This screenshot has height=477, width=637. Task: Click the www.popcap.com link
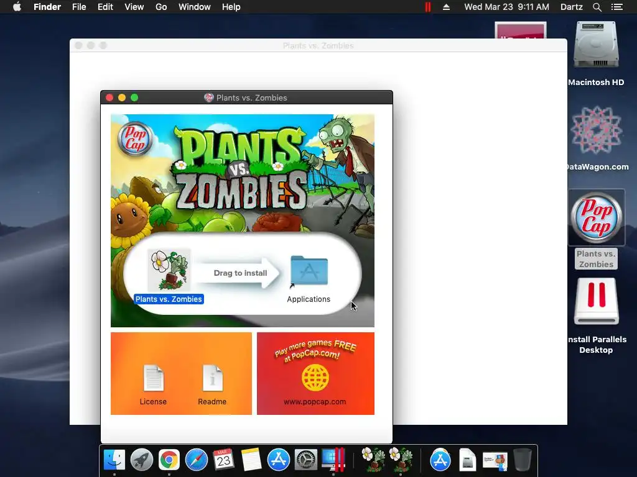point(315,402)
